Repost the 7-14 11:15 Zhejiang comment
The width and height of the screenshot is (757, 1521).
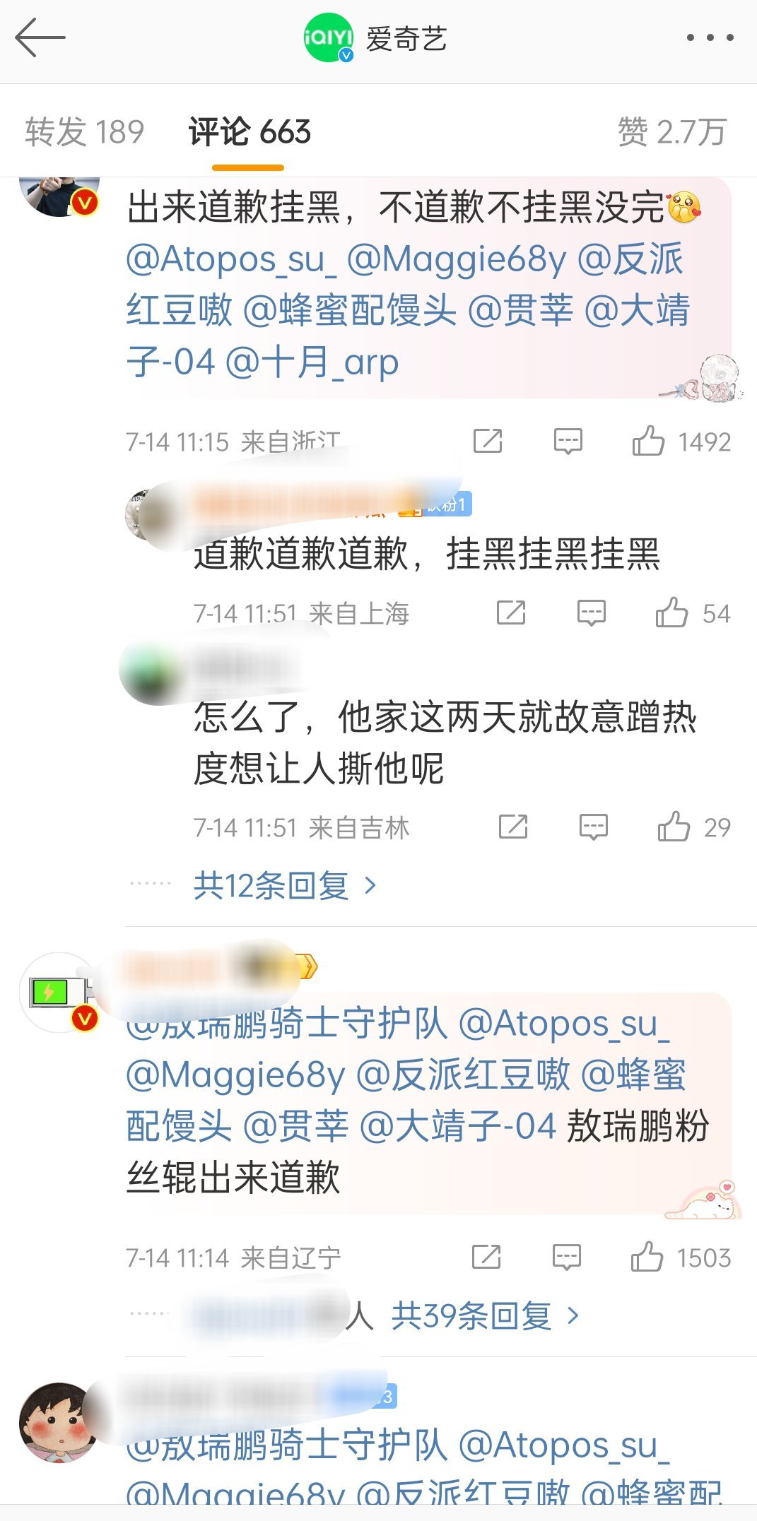click(x=488, y=441)
